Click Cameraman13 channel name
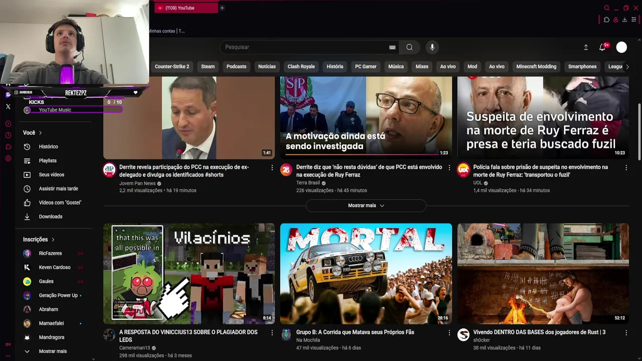Image resolution: width=642 pixels, height=361 pixels. [134, 348]
